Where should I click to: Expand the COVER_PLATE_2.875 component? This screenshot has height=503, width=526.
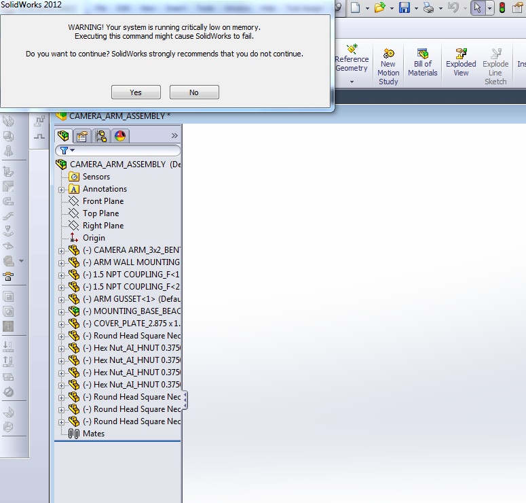[61, 325]
